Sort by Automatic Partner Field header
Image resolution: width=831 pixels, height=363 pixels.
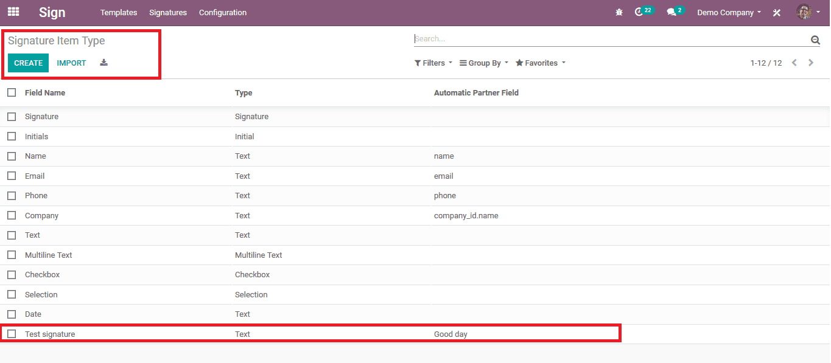coord(476,93)
